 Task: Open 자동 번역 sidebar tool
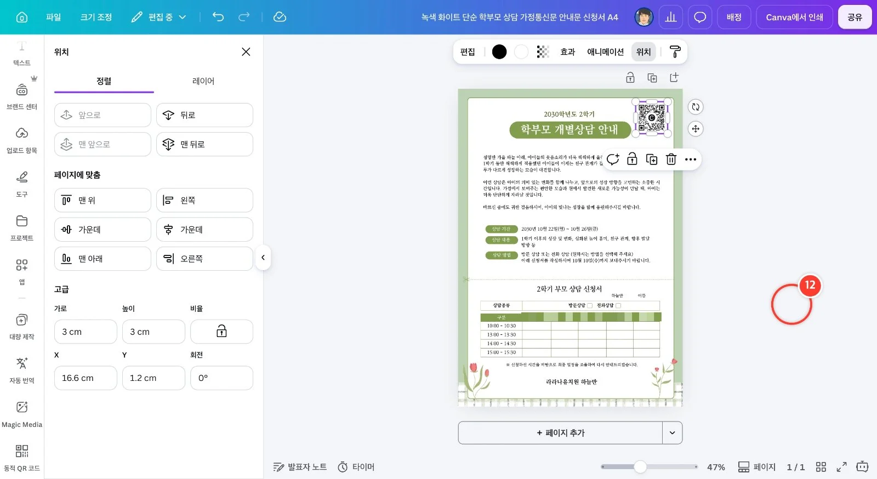22,370
